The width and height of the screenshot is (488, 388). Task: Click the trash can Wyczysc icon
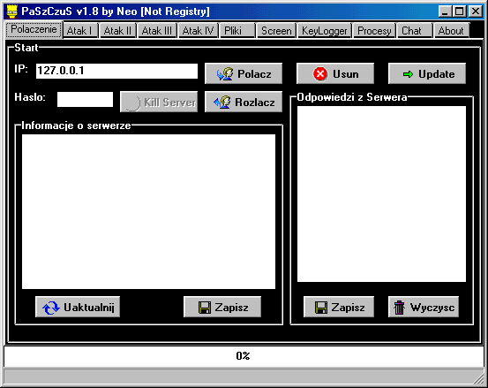(x=399, y=308)
